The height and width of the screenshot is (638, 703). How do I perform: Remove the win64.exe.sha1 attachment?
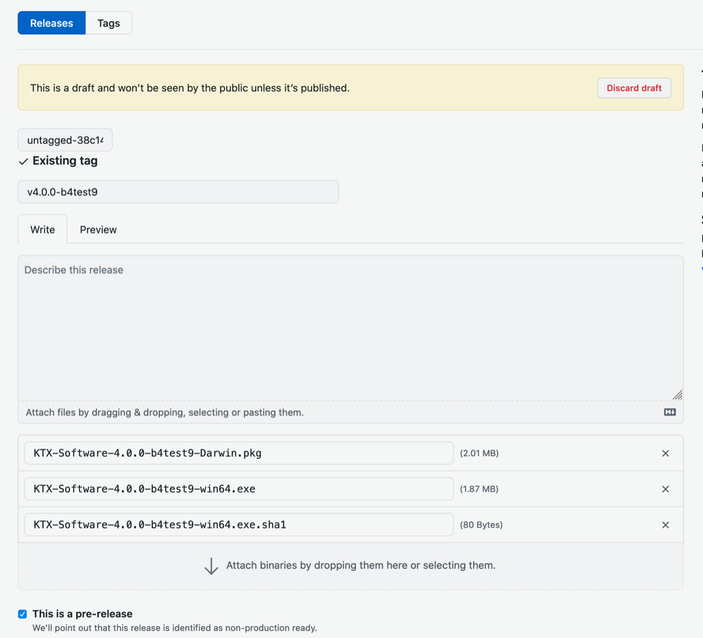coord(665,524)
